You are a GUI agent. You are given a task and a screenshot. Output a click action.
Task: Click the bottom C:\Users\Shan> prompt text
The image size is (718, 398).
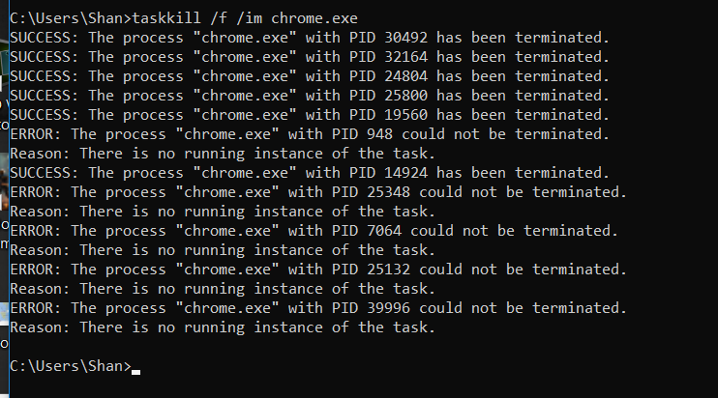point(71,366)
